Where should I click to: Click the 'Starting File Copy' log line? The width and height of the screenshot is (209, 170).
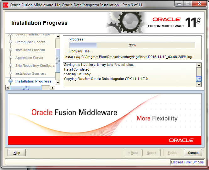click(77, 74)
